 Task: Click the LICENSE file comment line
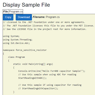(x=45, y=29)
